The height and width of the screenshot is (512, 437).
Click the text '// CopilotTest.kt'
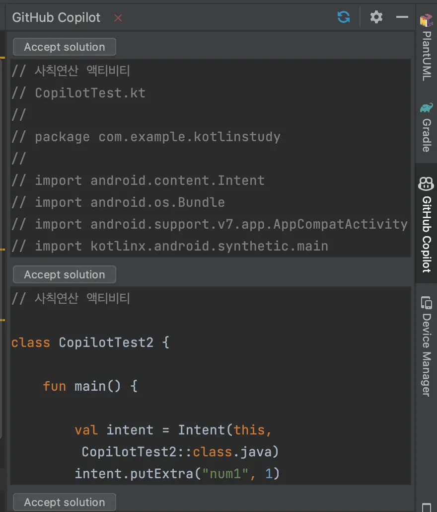[x=78, y=93]
